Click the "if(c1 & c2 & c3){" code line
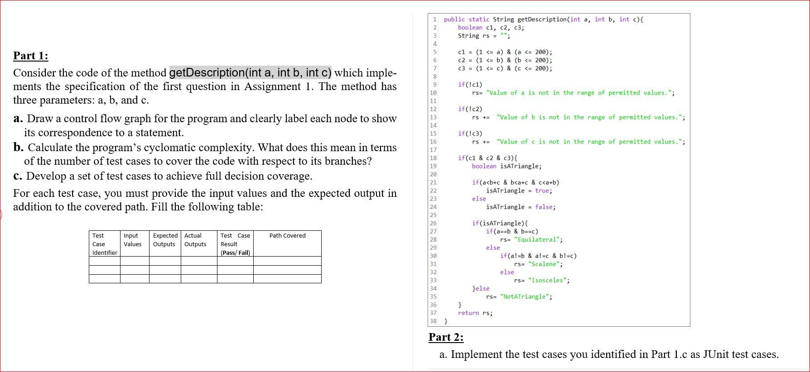 pyautogui.click(x=487, y=158)
